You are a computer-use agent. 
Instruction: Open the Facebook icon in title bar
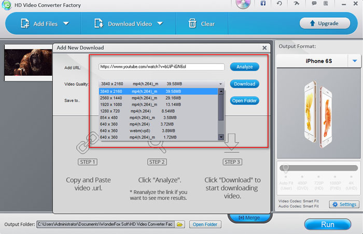(x=263, y=3)
